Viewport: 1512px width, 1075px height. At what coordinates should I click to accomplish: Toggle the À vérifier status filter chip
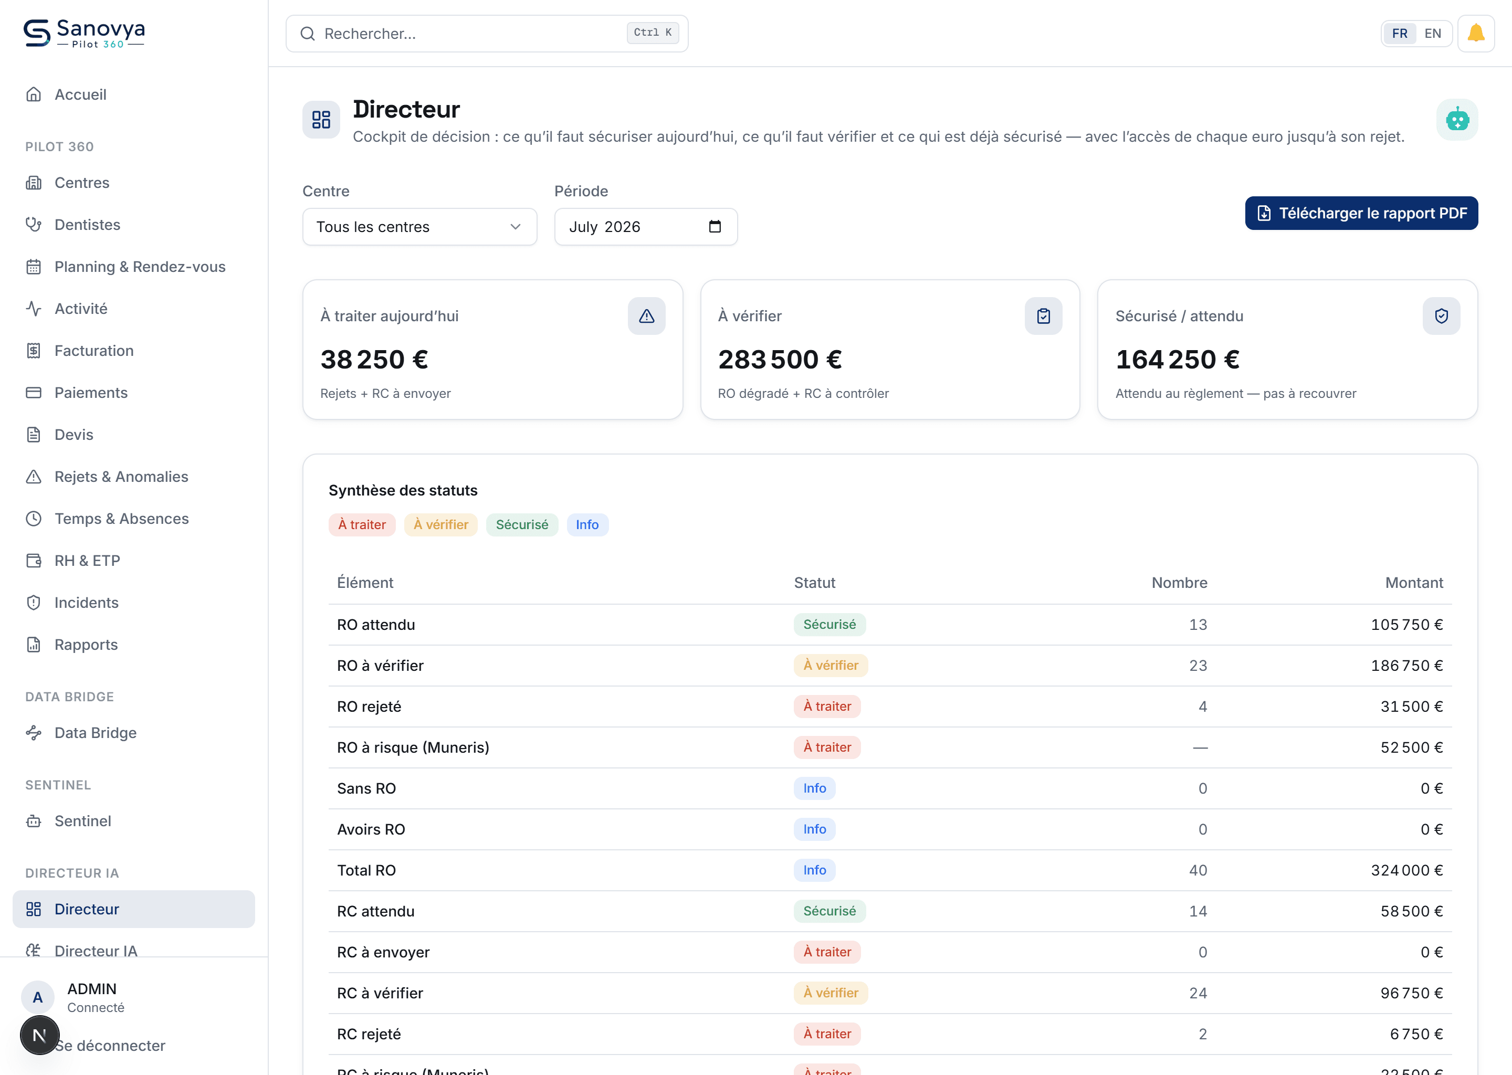pyautogui.click(x=441, y=525)
